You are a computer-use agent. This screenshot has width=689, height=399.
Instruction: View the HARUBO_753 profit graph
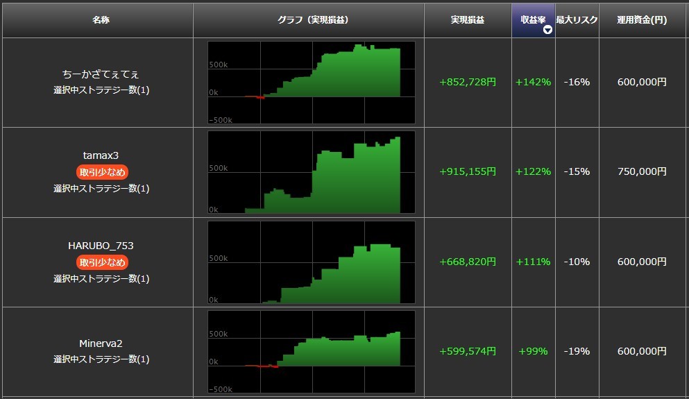tap(311, 262)
